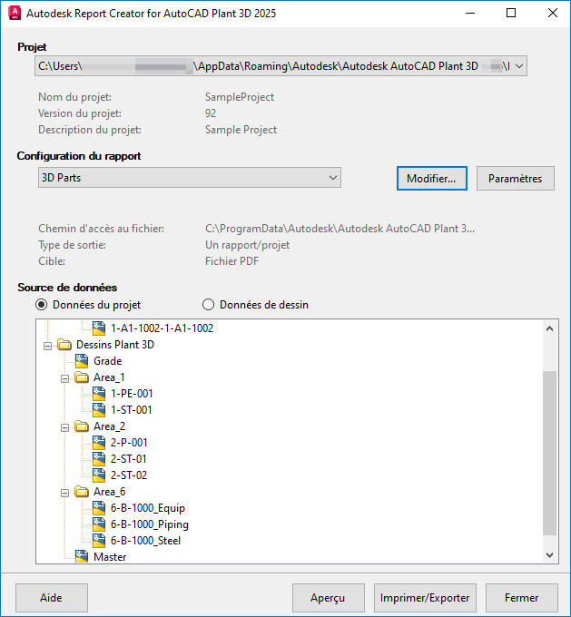Click the Area_1 folder icon
The image size is (571, 617).
82,377
